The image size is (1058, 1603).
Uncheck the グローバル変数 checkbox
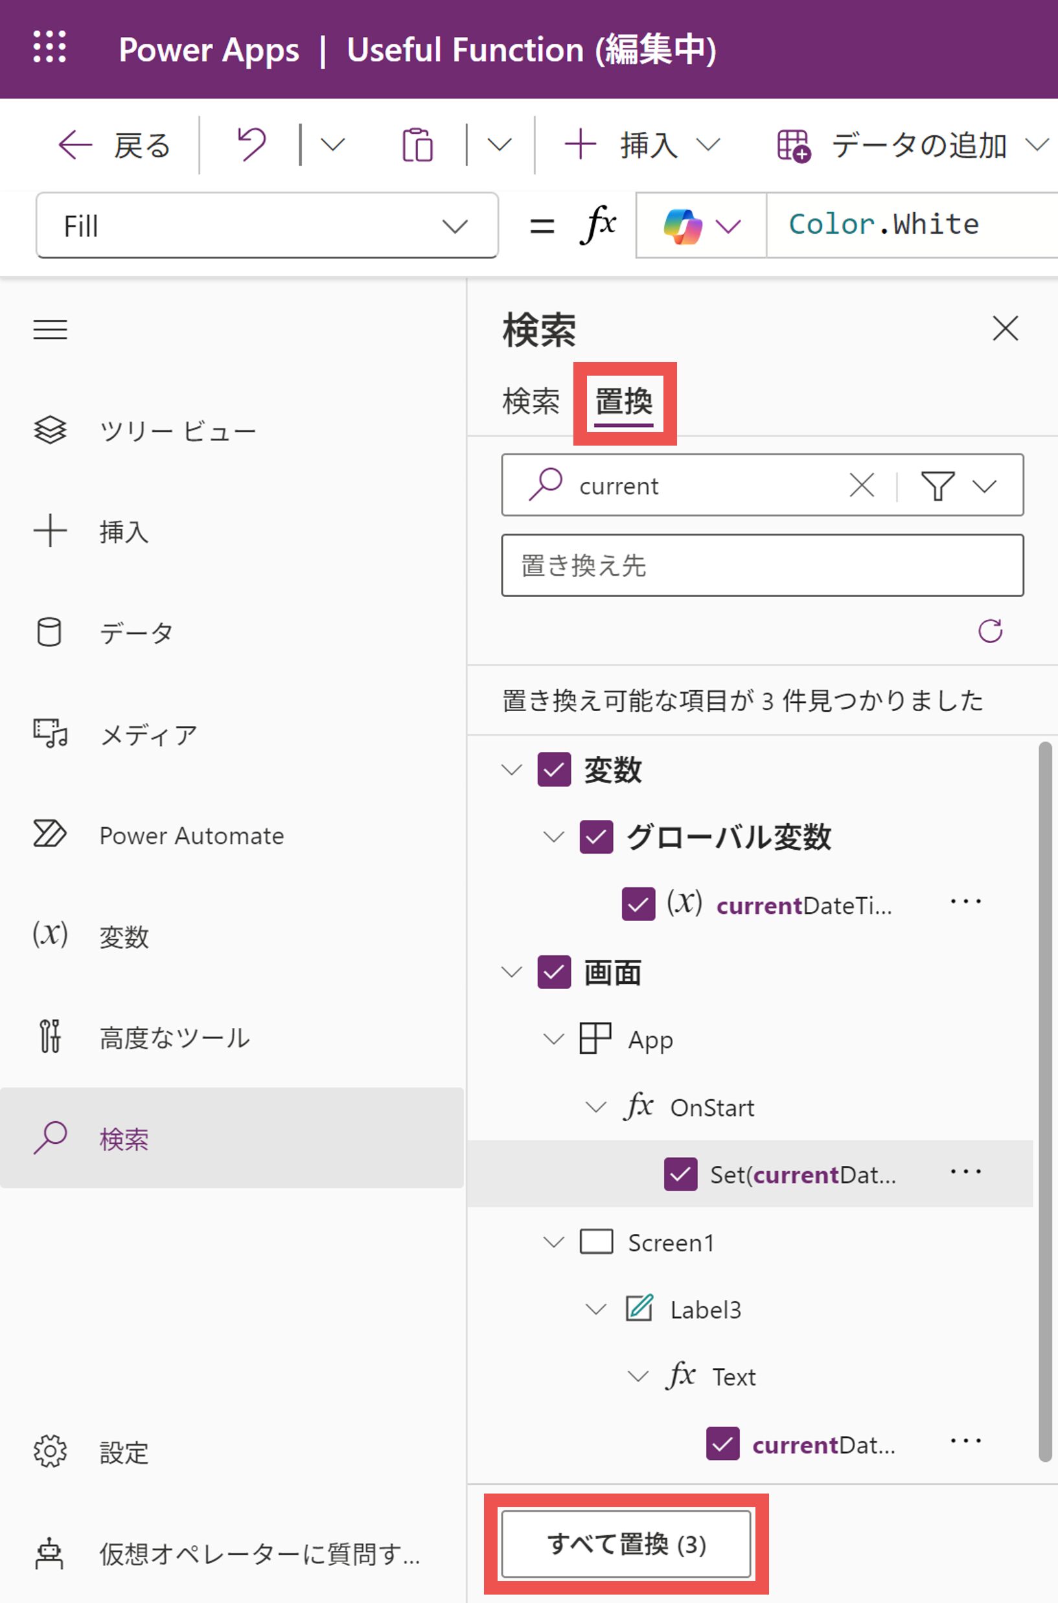tap(597, 837)
